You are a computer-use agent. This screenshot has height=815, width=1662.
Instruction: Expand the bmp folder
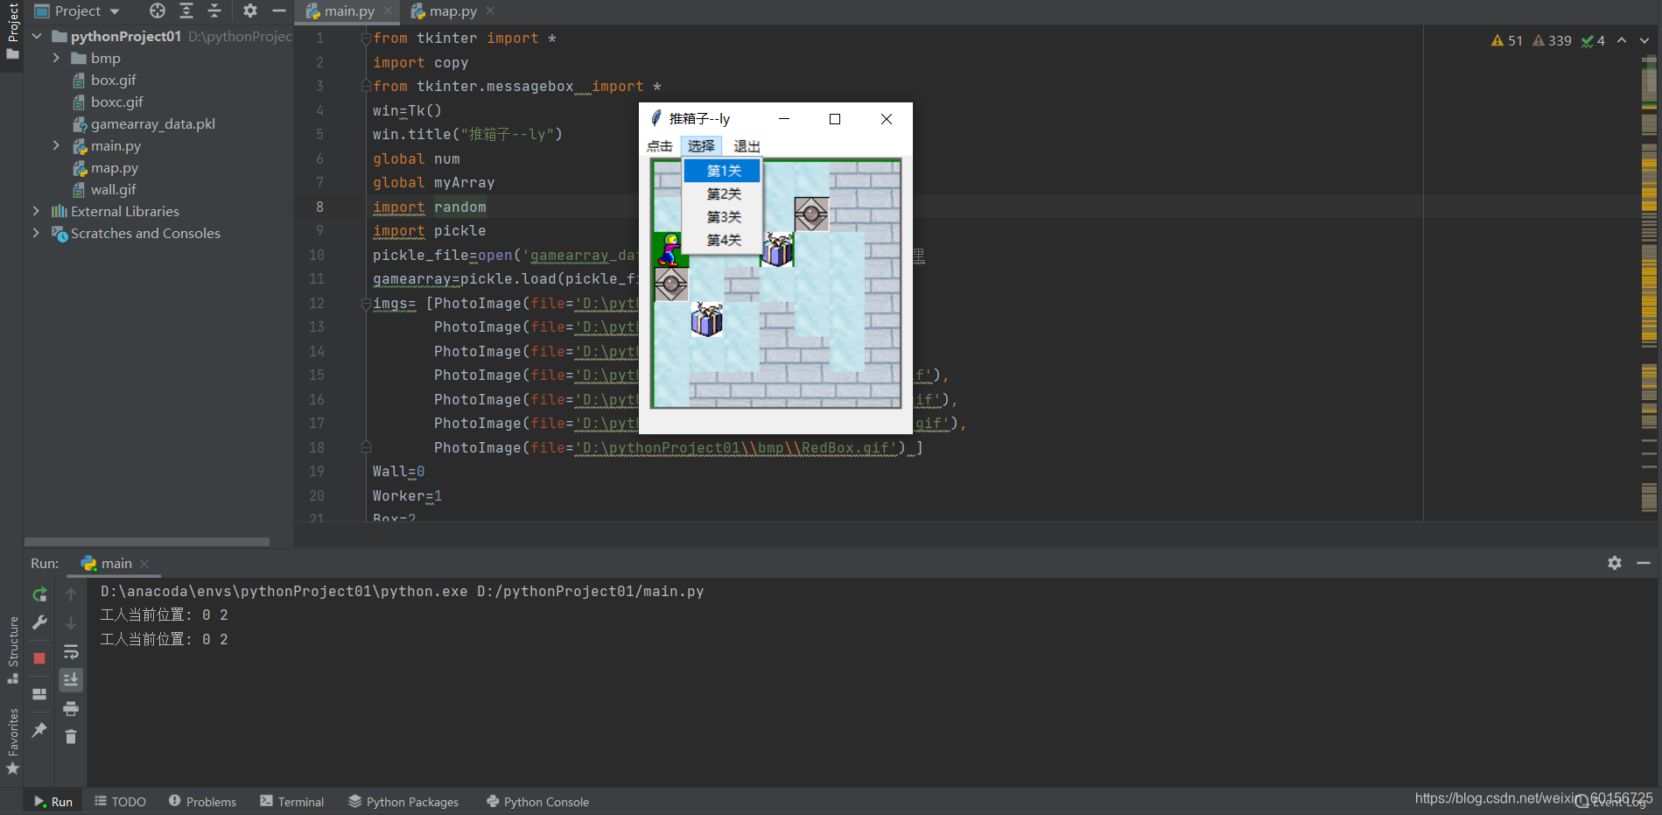pyautogui.click(x=56, y=58)
